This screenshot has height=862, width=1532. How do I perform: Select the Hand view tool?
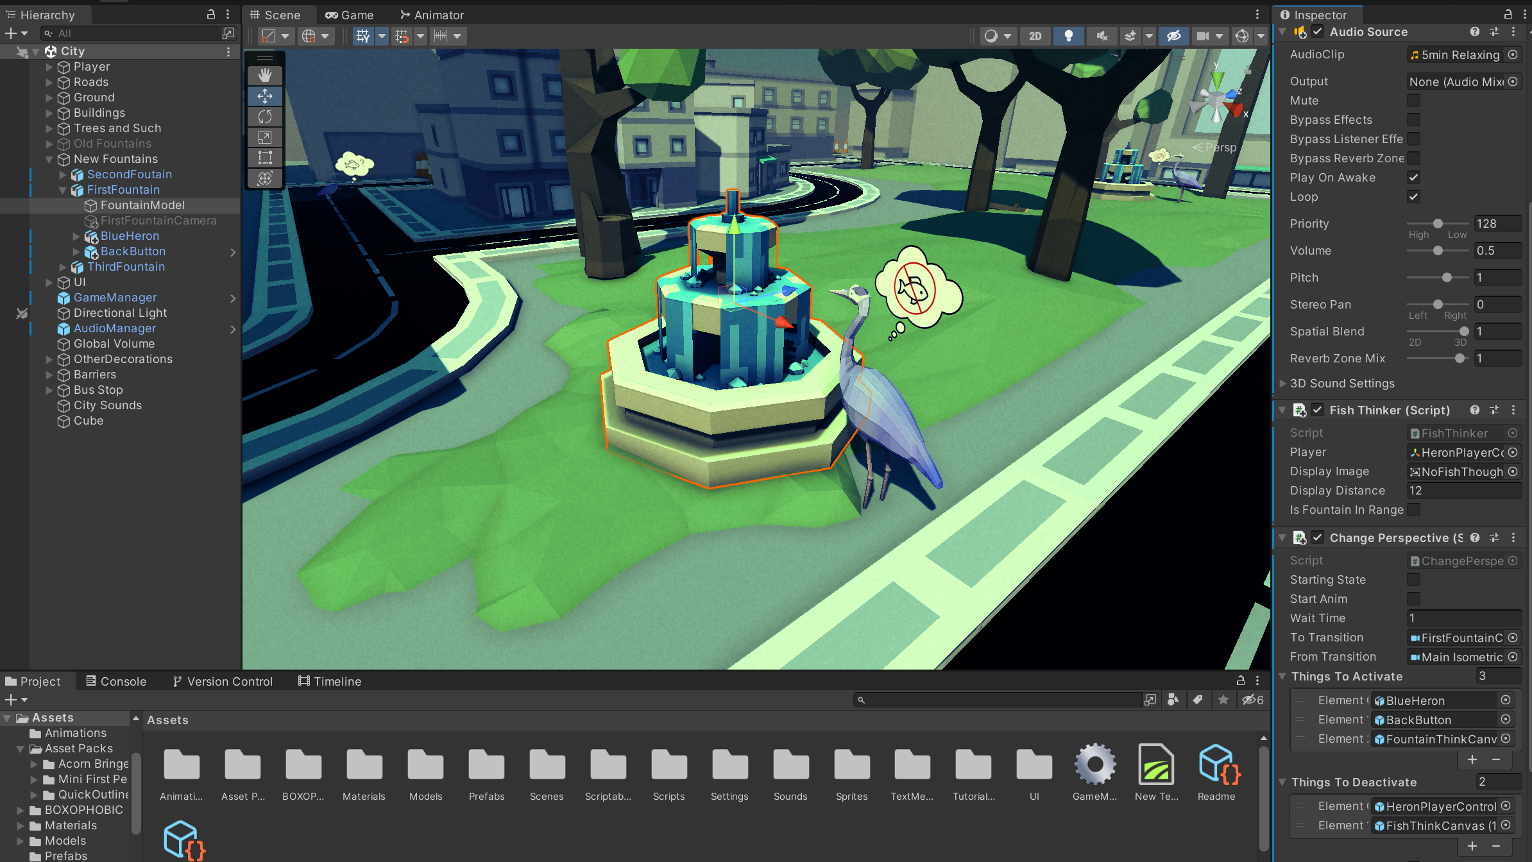tap(265, 76)
